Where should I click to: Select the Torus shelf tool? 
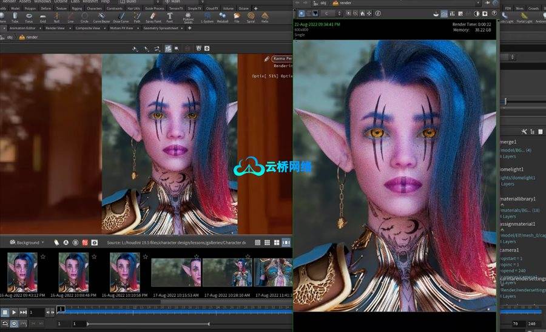(x=29, y=18)
